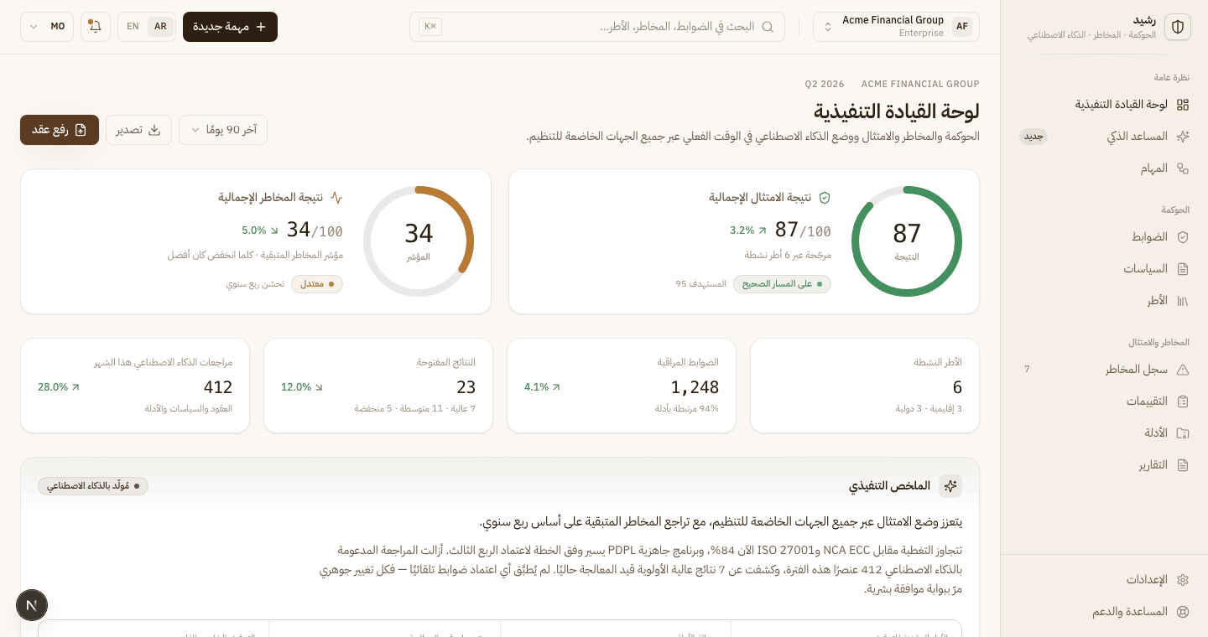This screenshot has width=1208, height=637.
Task: Click the جديد badge in sidebar
Action: (x=1034, y=137)
